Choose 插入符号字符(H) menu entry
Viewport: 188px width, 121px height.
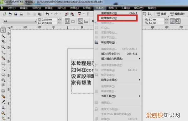pyautogui.click(x=118, y=54)
